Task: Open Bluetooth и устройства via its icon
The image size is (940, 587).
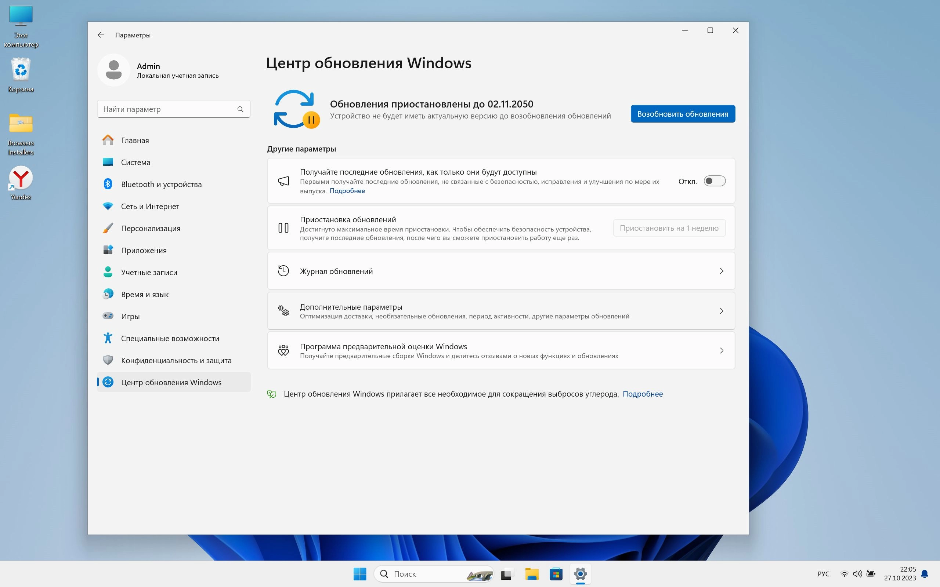Action: (x=108, y=184)
